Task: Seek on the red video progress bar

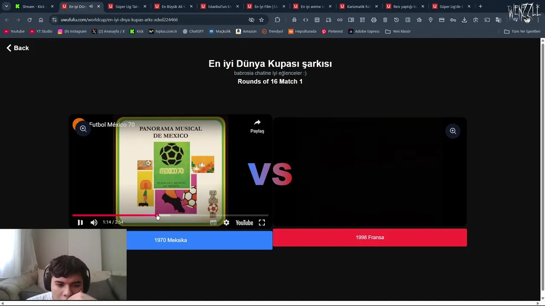Action: point(170,215)
